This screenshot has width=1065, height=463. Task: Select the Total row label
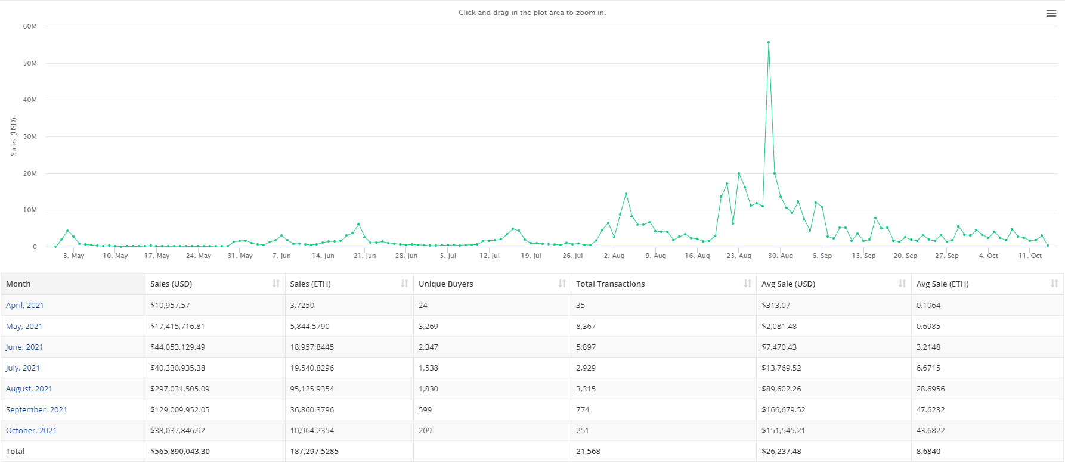tap(16, 451)
